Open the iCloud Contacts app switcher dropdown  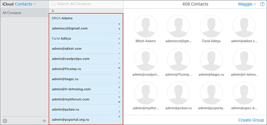pos(25,4)
